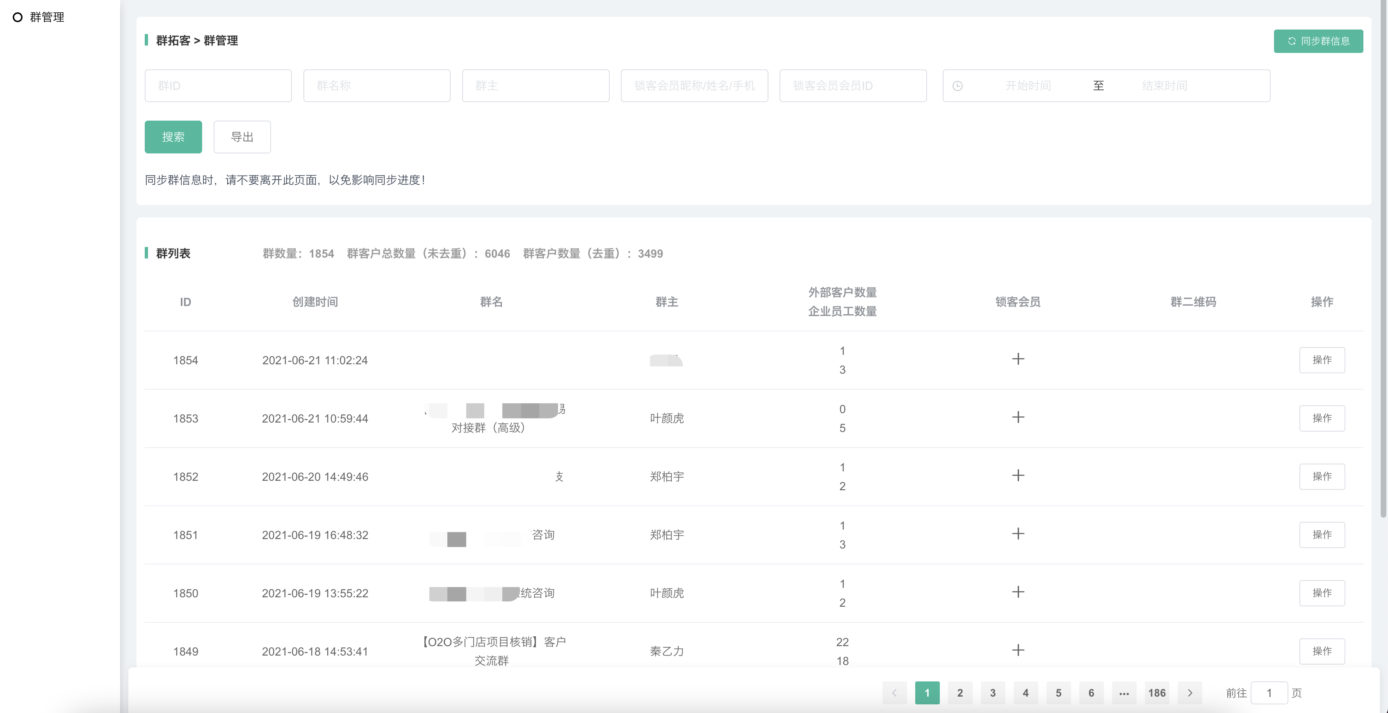
Task: Click the 导出 export button
Action: pyautogui.click(x=242, y=137)
